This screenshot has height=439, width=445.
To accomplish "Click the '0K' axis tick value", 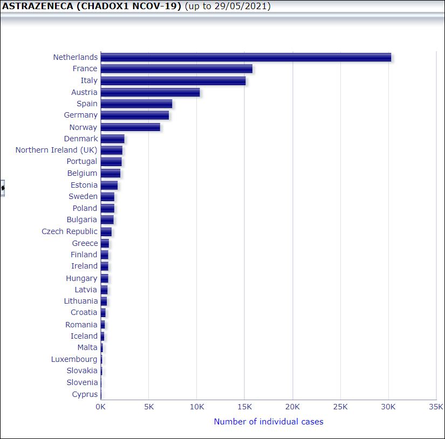I will [100, 407].
